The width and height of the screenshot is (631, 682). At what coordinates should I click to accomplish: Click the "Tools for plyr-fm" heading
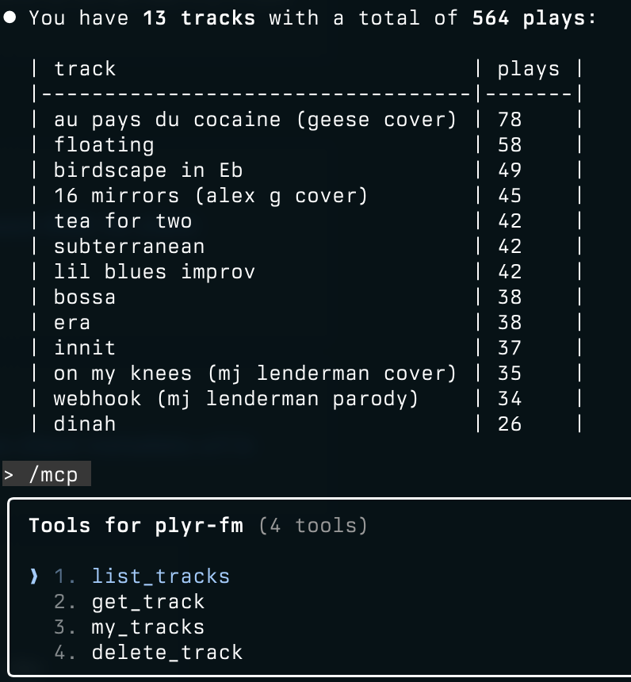[x=136, y=526]
